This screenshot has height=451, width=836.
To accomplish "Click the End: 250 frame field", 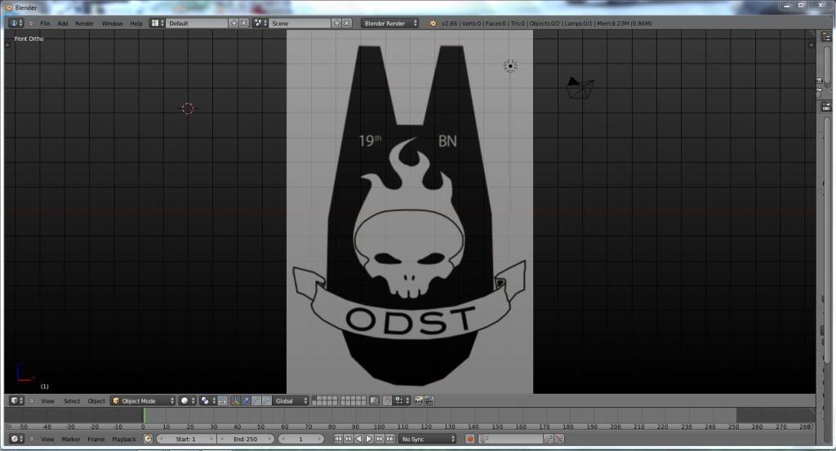I will (246, 439).
